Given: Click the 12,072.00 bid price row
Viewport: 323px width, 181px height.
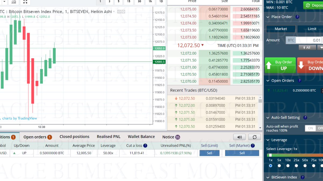Looking at the screenshot, I should pyautogui.click(x=215, y=53).
